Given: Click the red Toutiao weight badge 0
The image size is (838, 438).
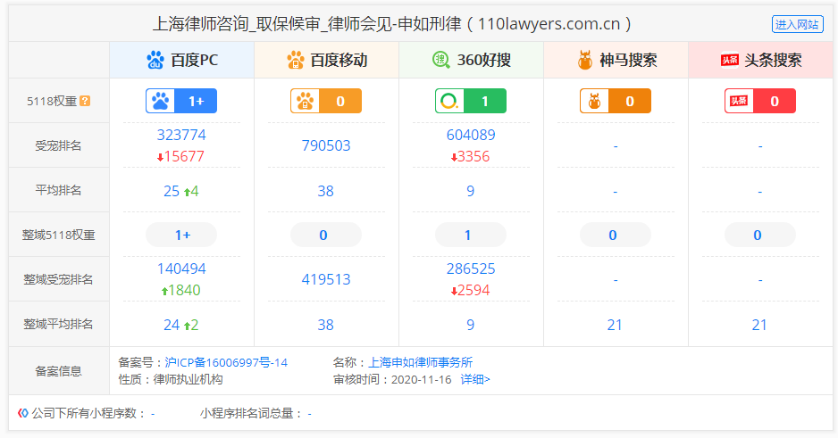Looking at the screenshot, I should [x=760, y=101].
